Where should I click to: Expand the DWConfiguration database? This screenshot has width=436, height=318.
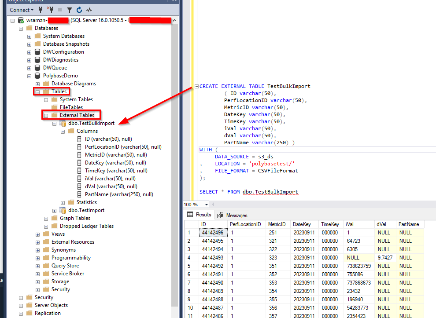(x=29, y=52)
